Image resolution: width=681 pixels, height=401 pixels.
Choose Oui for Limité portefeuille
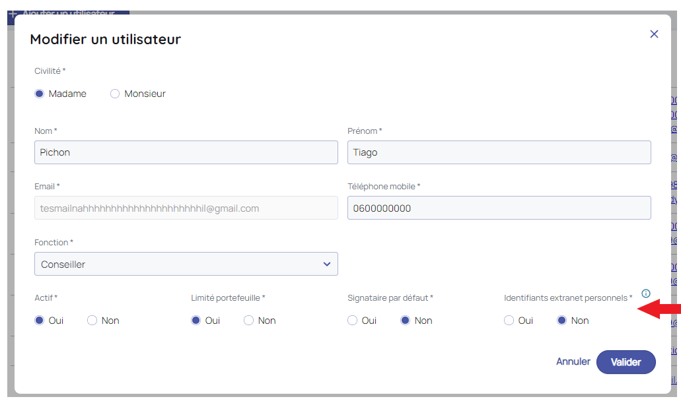click(x=196, y=321)
